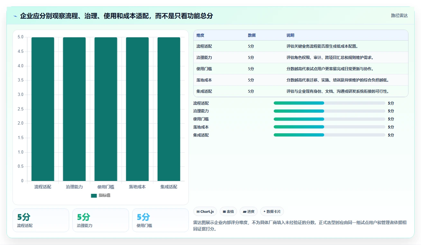Click the 5分 value beside 集成适配 progress bar

click(x=391, y=135)
